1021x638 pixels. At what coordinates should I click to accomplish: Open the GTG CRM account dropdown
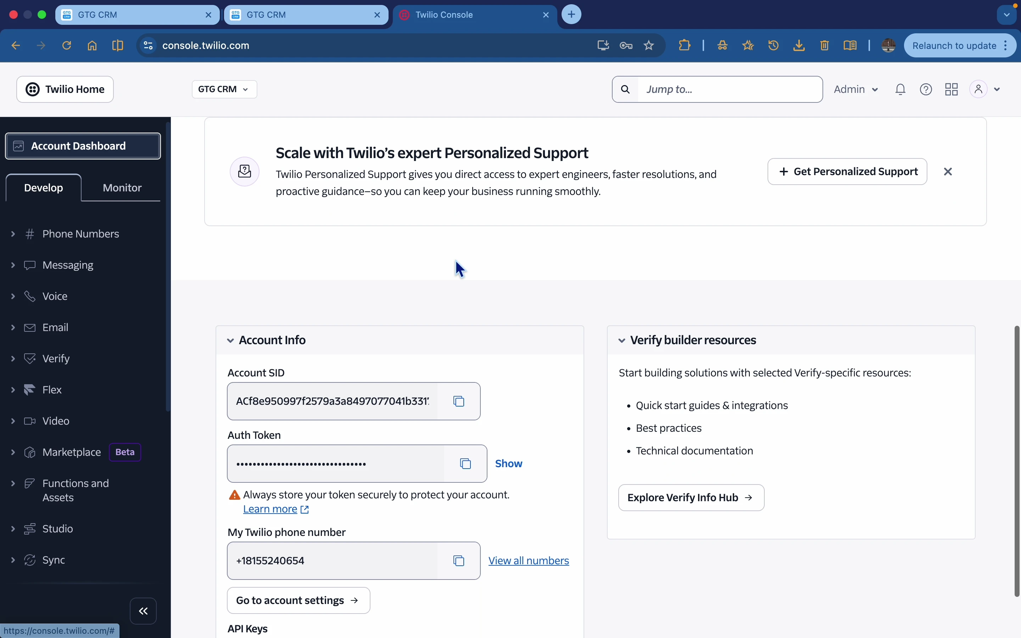(224, 89)
